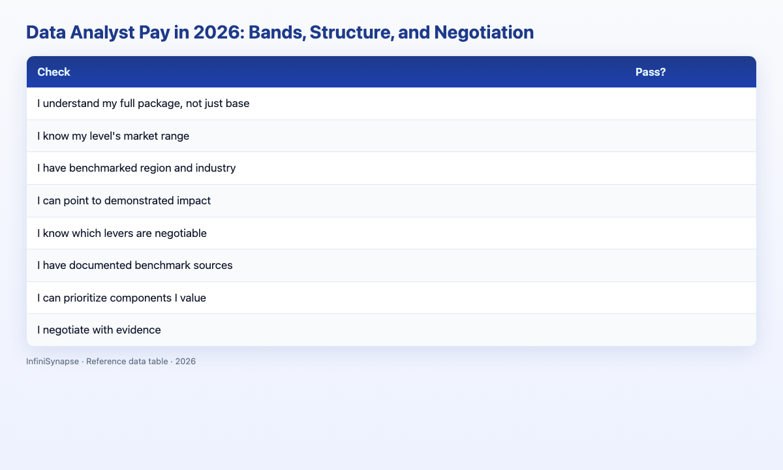Click Pass? cell for 'benchmark sources' row
The width and height of the screenshot is (783, 470).
(x=690, y=265)
